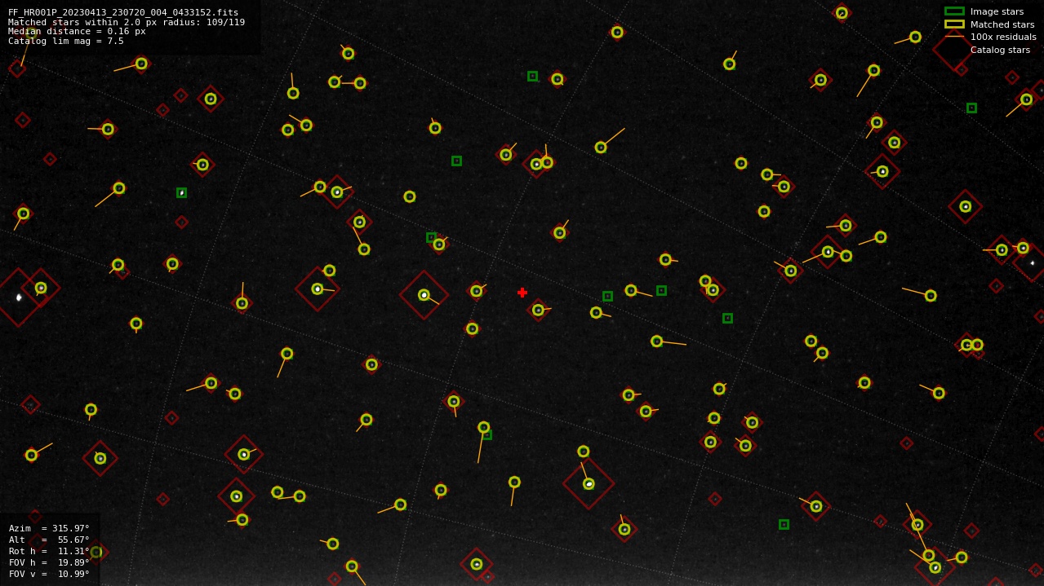The image size is (1044, 586).
Task: Click the '100x residuals' legend label
Action: pos(1003,37)
